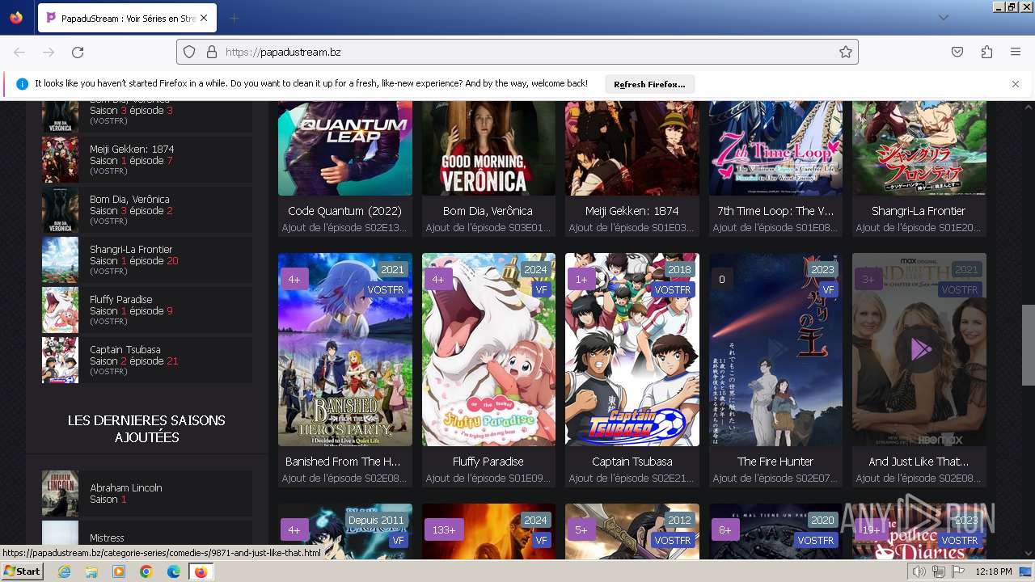
Task: Open sidebar Captain Tsubasa episode 21
Action: click(x=147, y=361)
